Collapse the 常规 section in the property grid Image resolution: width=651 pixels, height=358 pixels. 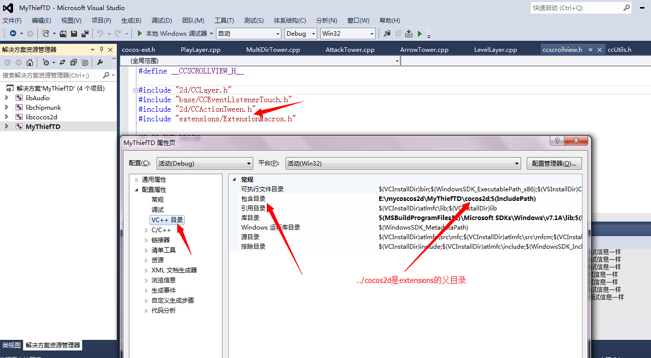coord(234,180)
